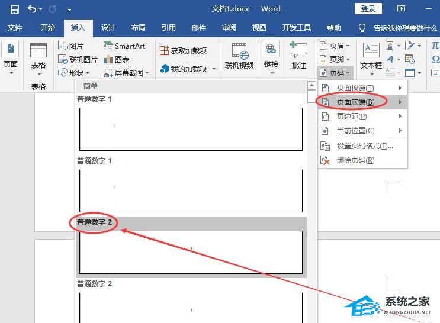Add a comment with the 批注 icon
Viewport: 440px width, 323px height.
coord(298,50)
